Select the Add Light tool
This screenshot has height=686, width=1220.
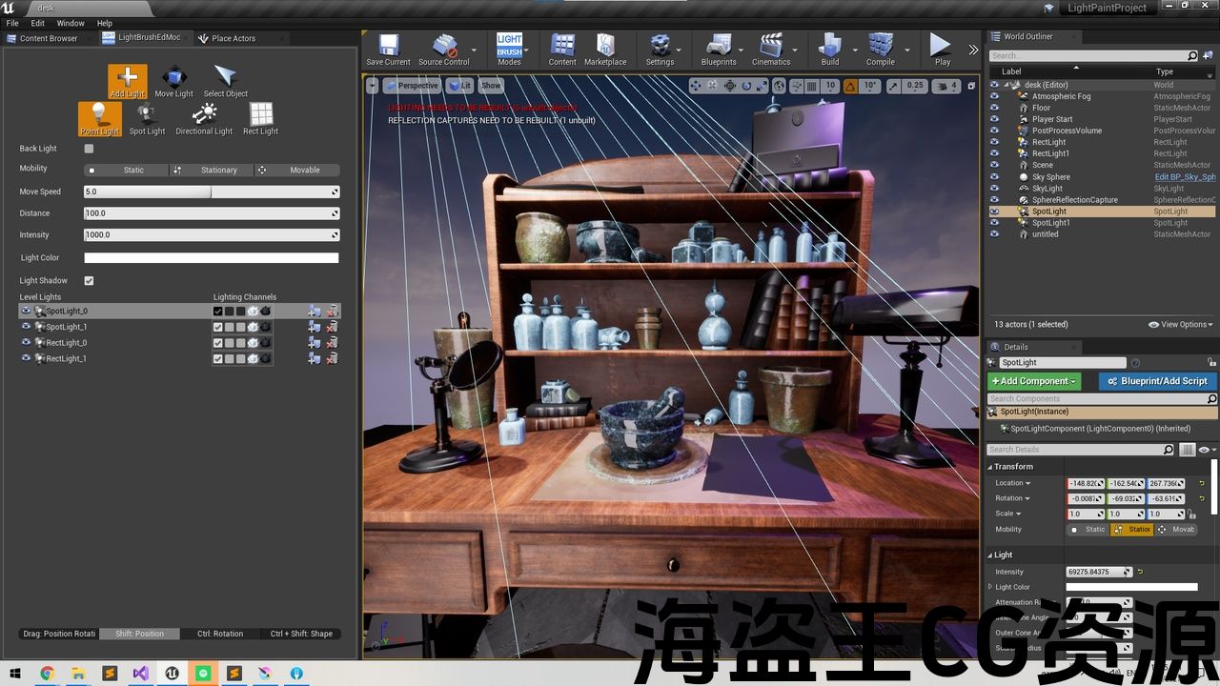click(127, 81)
